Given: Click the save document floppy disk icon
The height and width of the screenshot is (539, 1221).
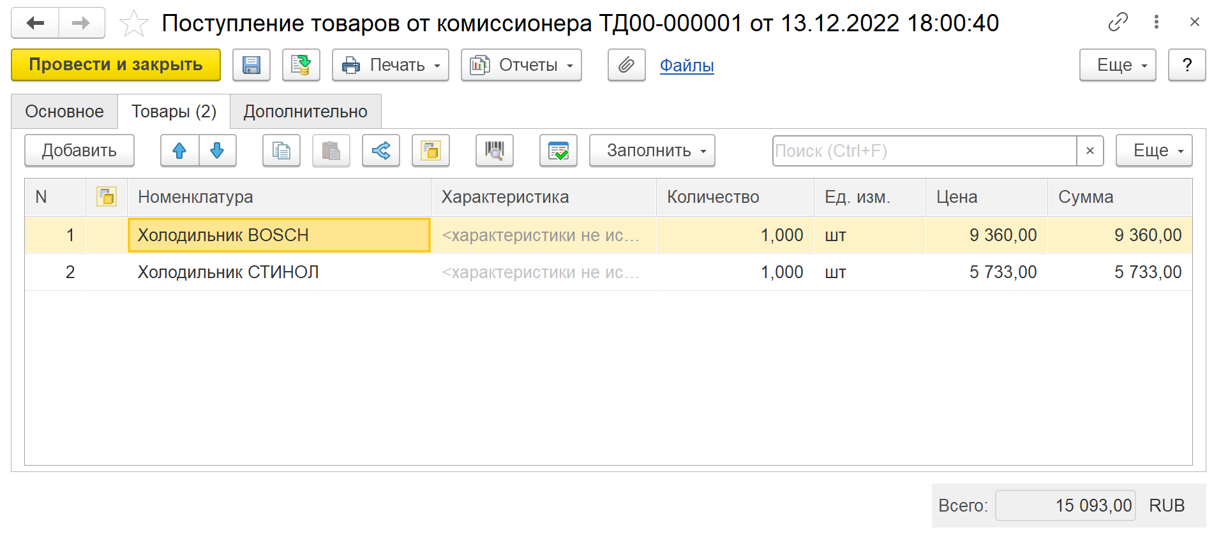Looking at the screenshot, I should click(251, 65).
